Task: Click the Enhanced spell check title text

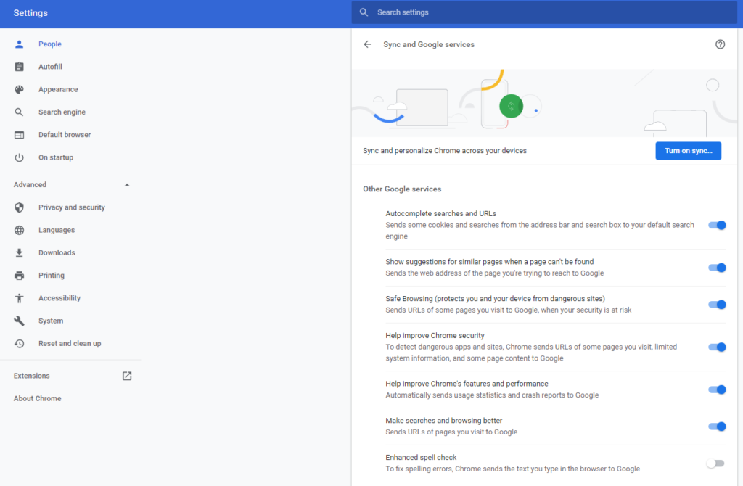Action: pos(421,458)
